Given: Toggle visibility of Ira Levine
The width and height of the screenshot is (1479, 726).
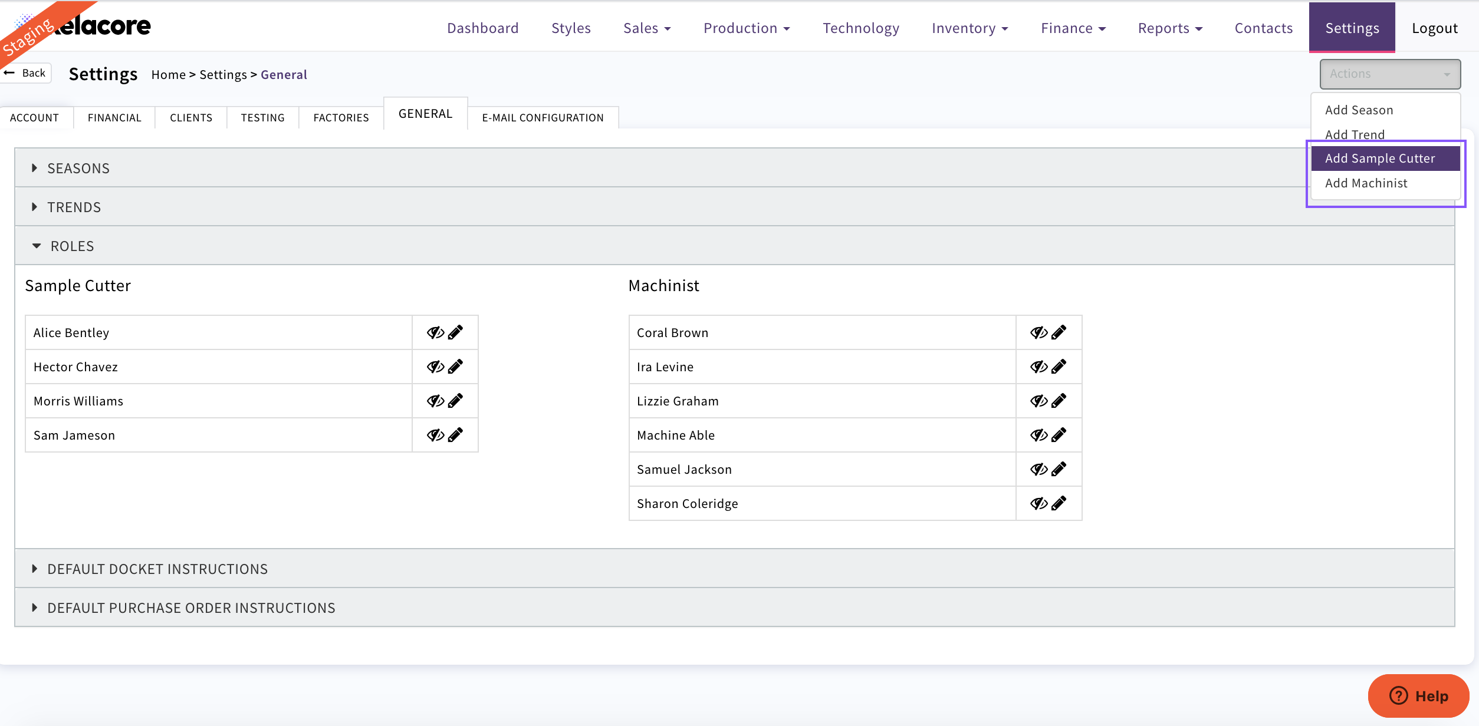Looking at the screenshot, I should (x=1038, y=367).
